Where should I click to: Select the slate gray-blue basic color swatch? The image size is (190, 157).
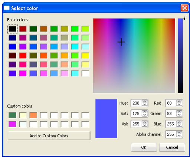point(33,65)
